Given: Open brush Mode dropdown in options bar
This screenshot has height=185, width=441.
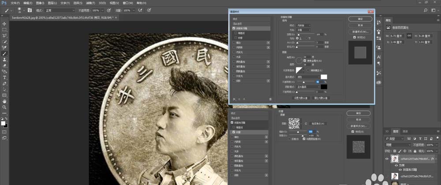Looking at the screenshot, I should 60,11.
